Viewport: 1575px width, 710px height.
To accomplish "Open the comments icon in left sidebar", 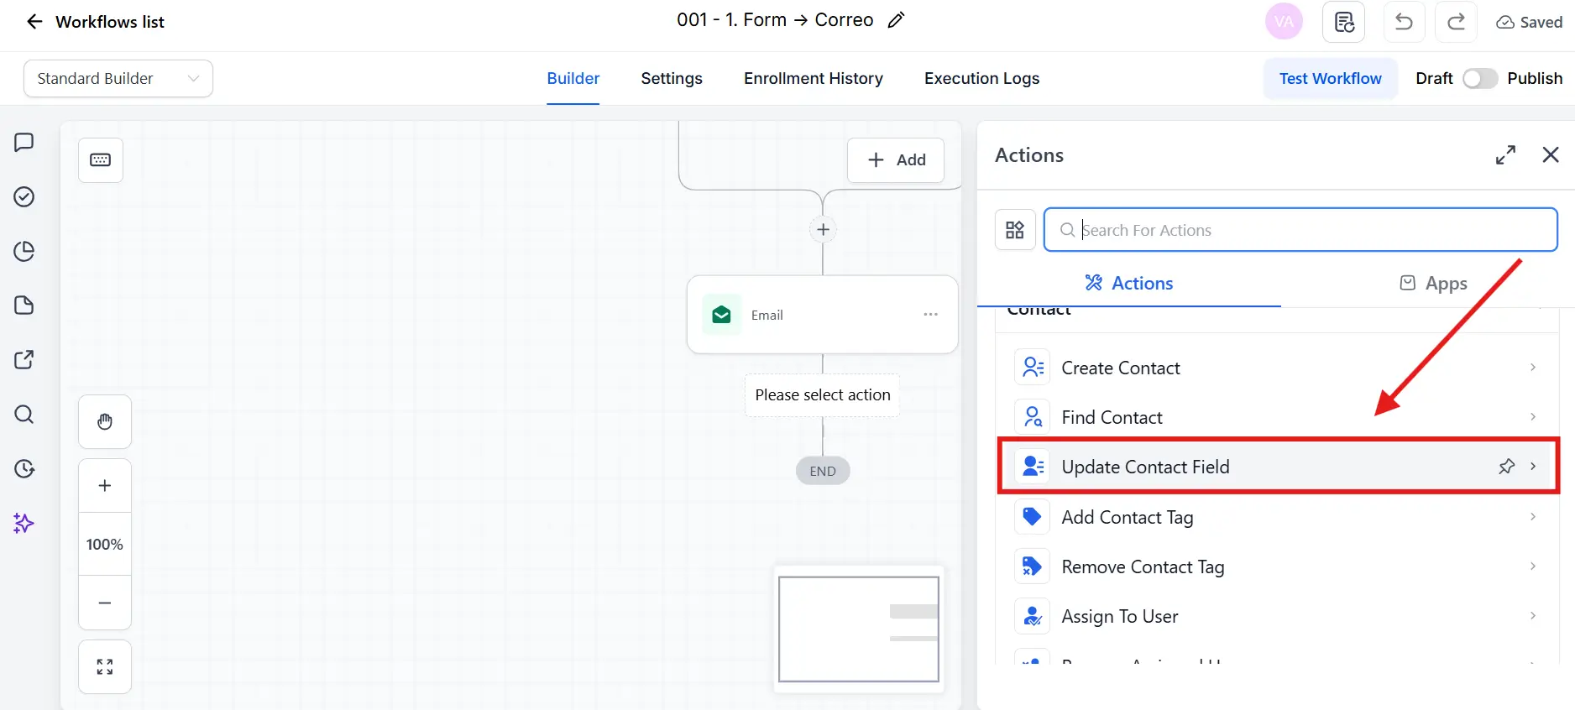I will click(24, 143).
